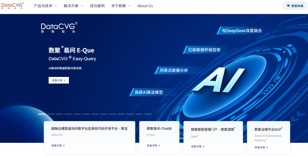Viewport: 308px width, 157px height.
Task: Click 问答式数据分析 feature label
Action: point(174,70)
